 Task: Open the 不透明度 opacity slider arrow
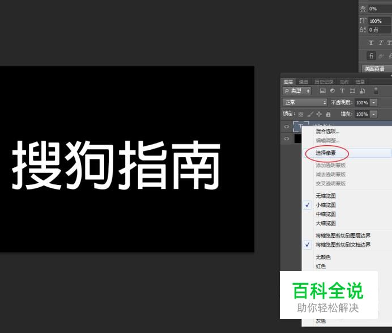373,103
